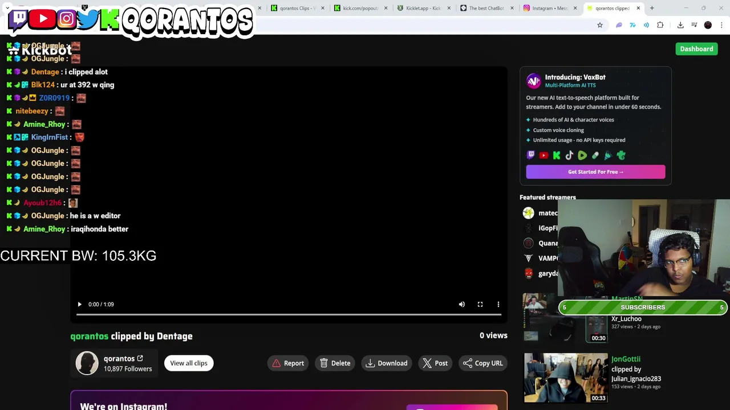730x410 pixels.
Task: Open a new browser tab
Action: tap(652, 8)
